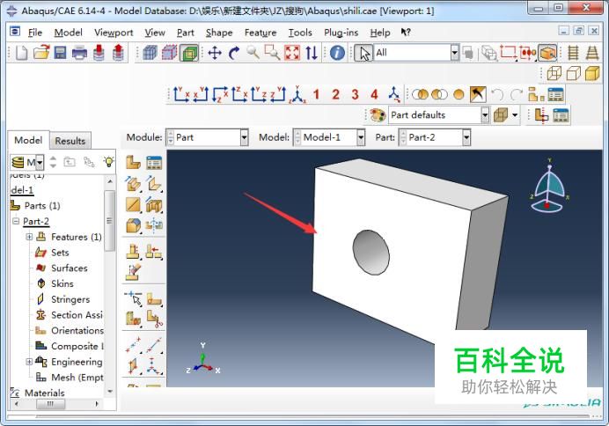Open the Tools menu
Screen dimensions: 609x426
coord(300,33)
